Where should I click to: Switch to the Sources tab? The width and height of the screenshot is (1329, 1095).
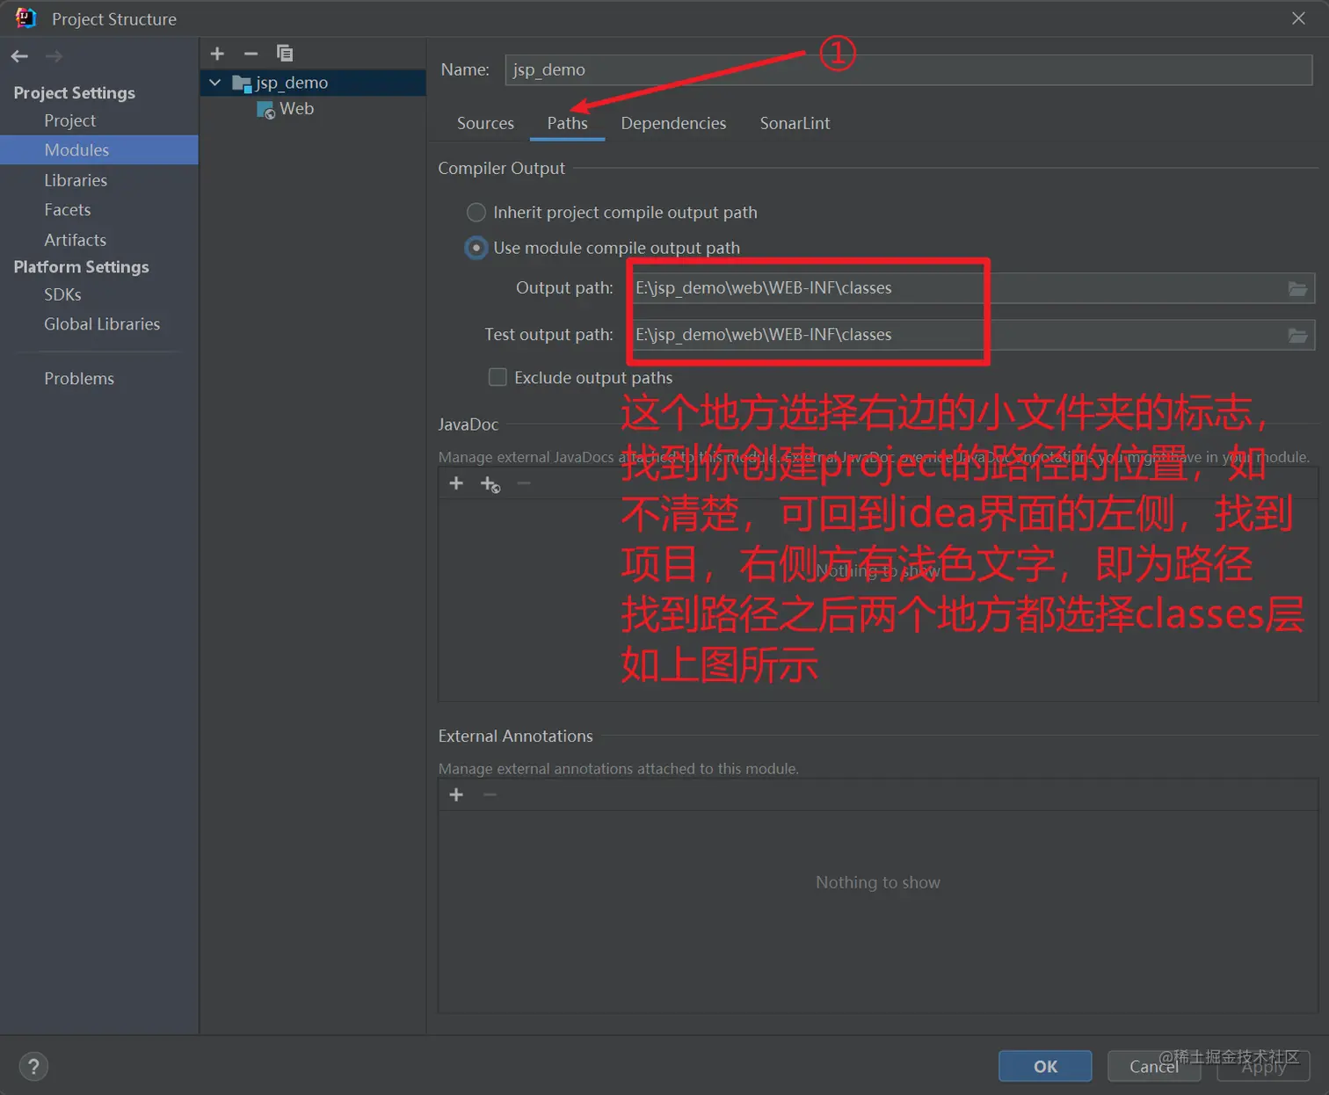click(485, 123)
